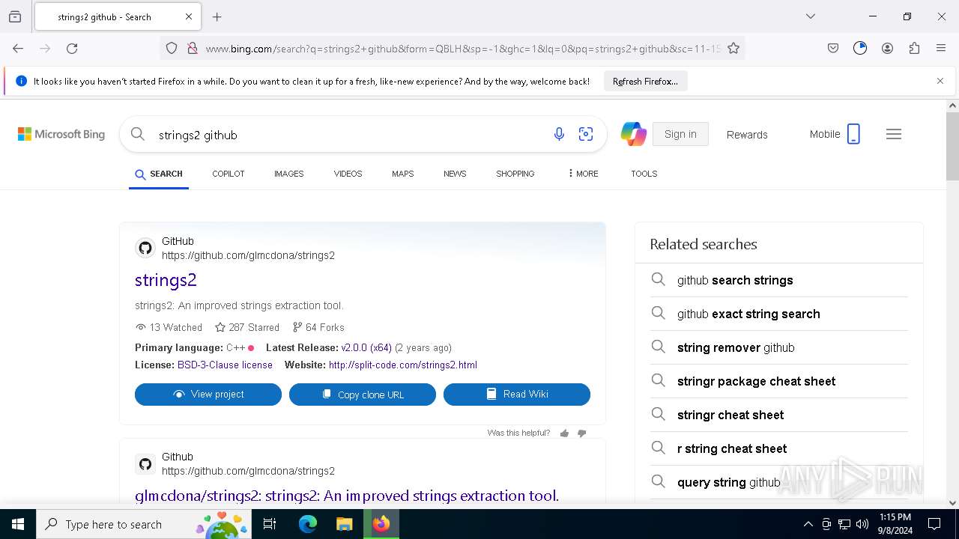Search related 'stringr cheat sheet'
This screenshot has width=959, height=539.
730,415
